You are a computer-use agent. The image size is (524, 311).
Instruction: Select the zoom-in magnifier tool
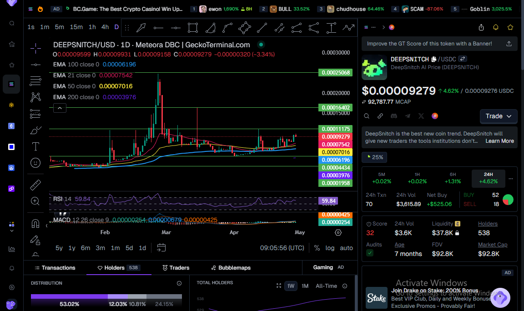tap(35, 201)
